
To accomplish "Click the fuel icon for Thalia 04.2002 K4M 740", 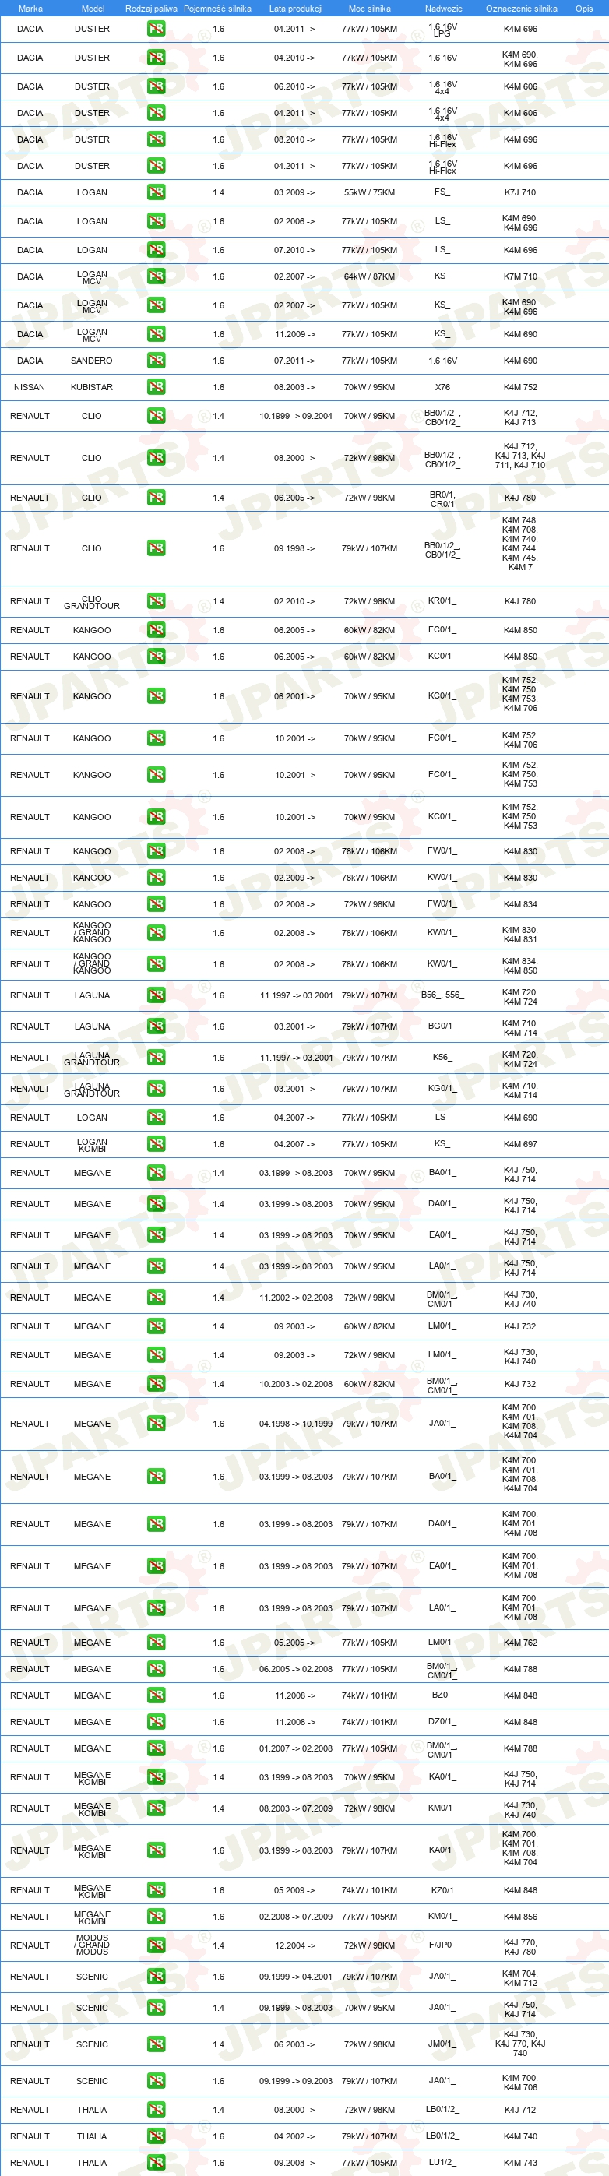I will pos(157,2136).
